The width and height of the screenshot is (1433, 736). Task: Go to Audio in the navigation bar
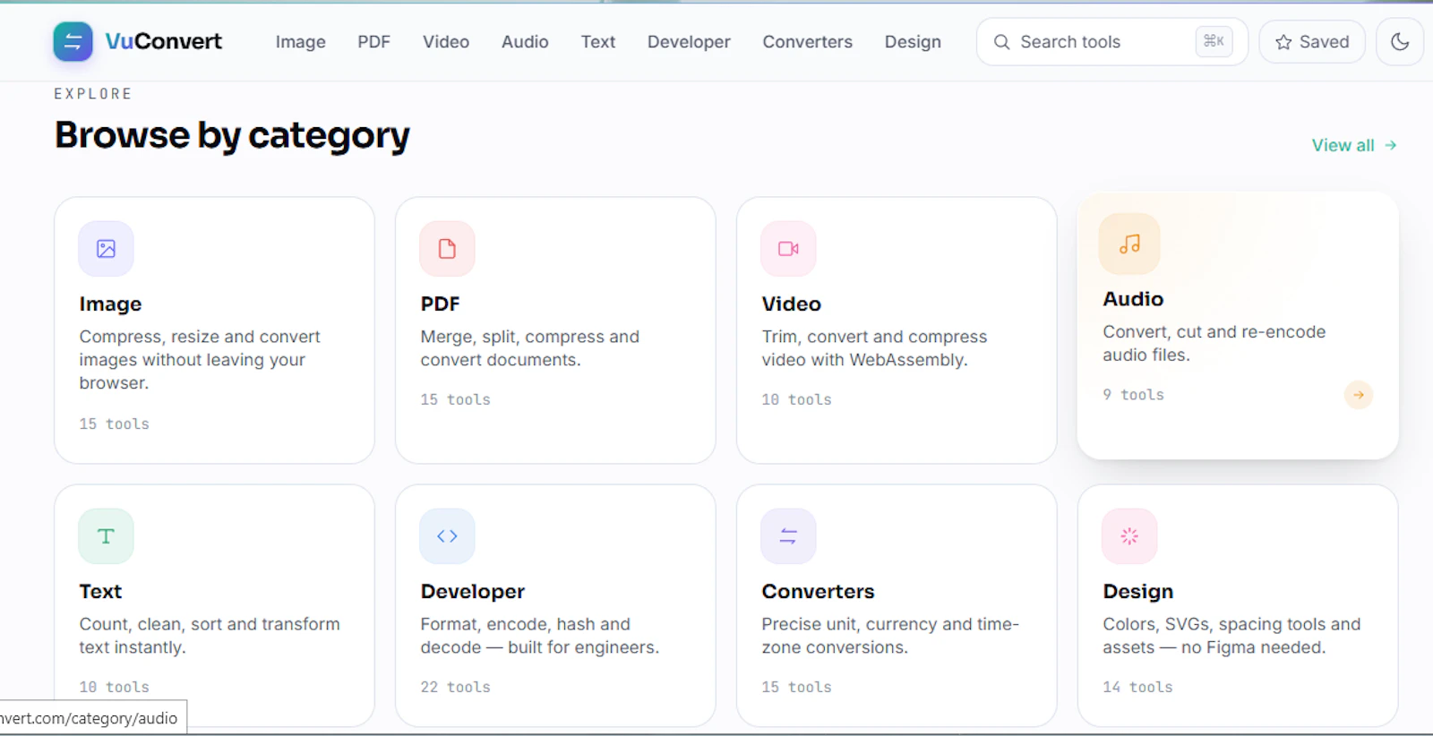click(525, 42)
